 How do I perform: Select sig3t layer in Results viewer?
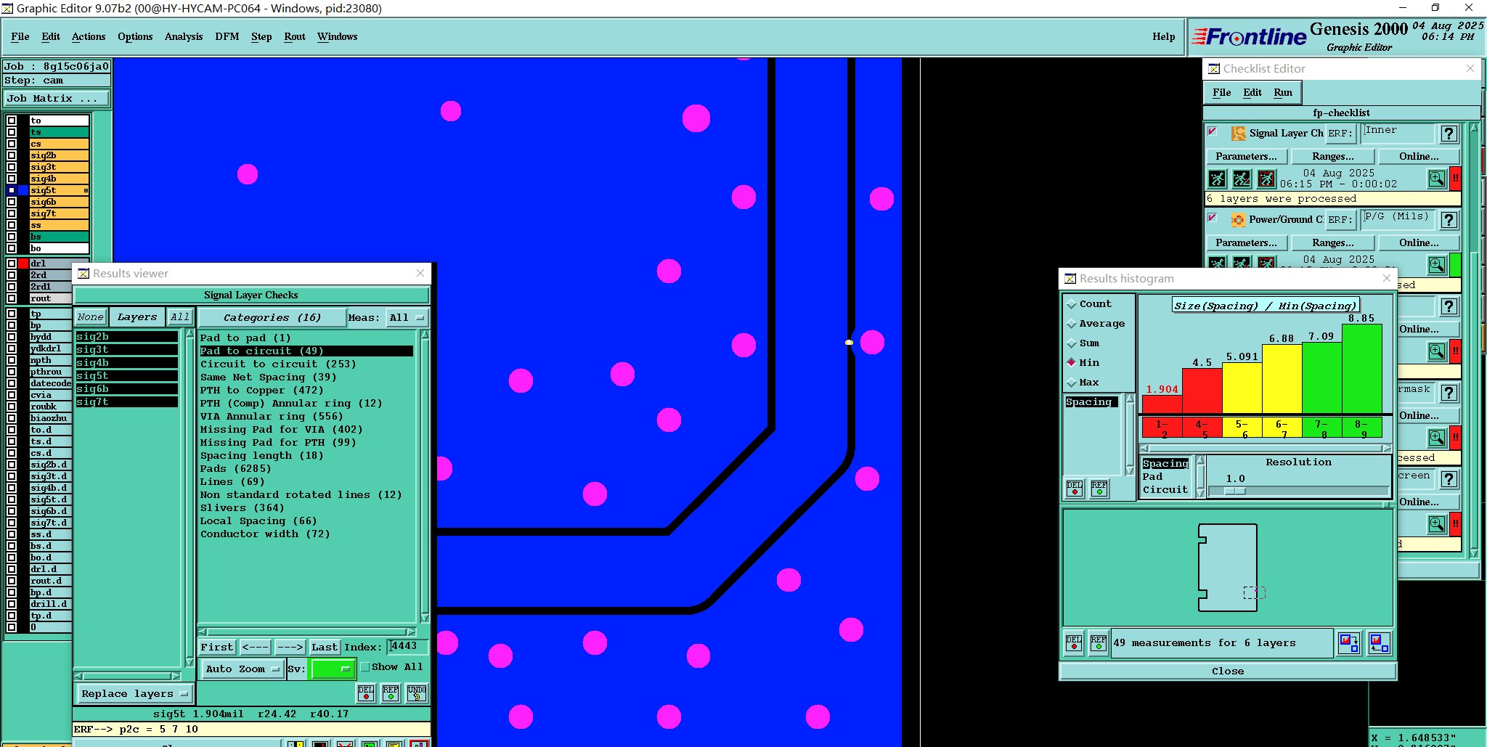click(x=127, y=349)
